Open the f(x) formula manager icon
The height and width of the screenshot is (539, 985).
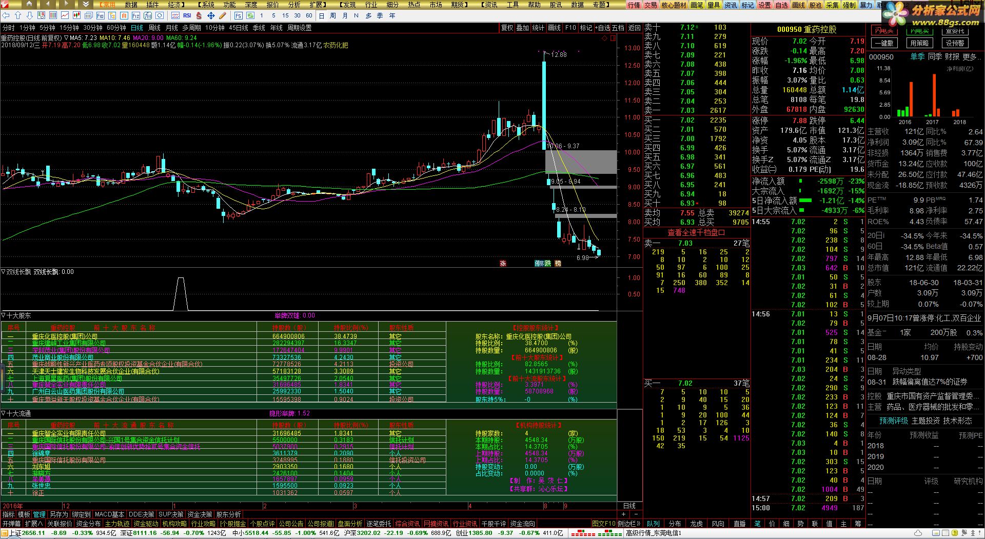pyautogui.click(x=147, y=15)
